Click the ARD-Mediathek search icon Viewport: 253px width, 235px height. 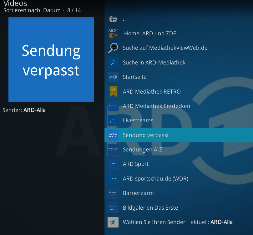(x=113, y=63)
